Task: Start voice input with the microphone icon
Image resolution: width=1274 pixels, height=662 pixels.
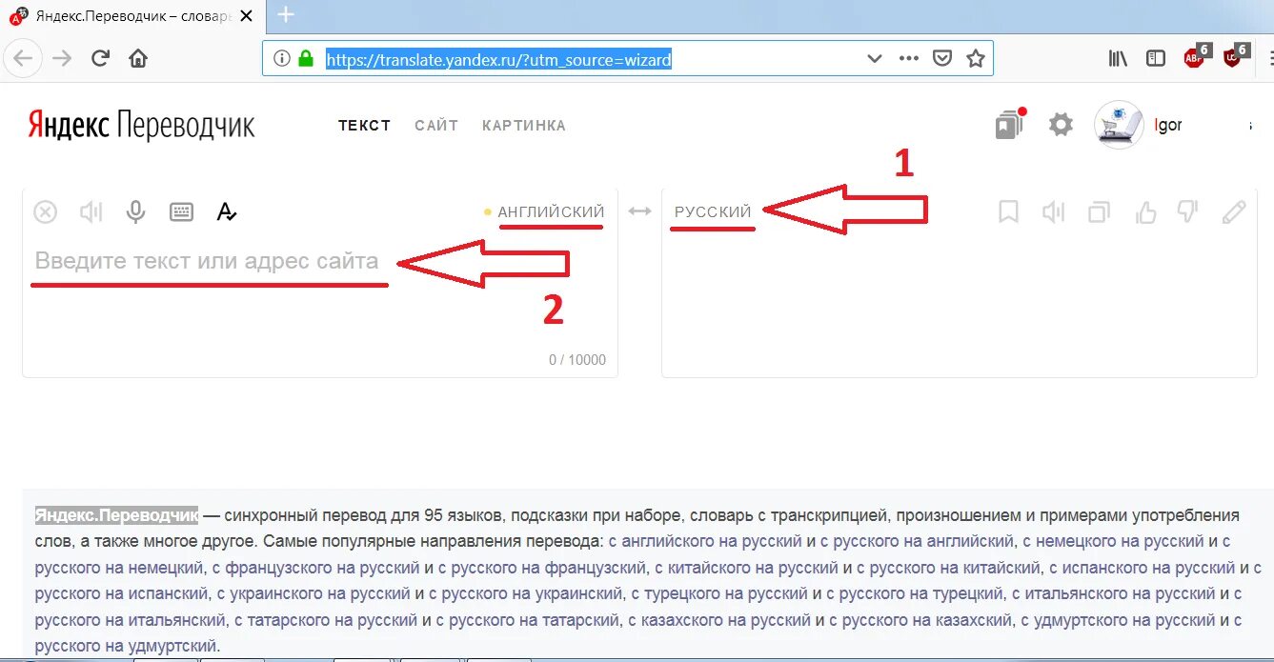Action: click(x=136, y=212)
